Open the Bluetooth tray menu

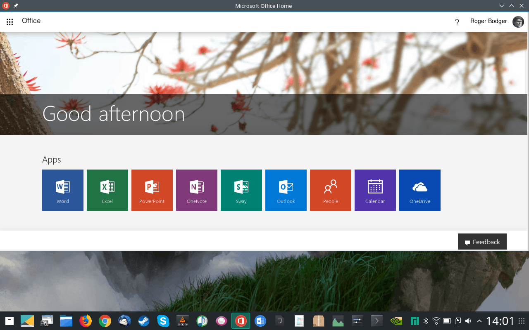pyautogui.click(x=426, y=321)
